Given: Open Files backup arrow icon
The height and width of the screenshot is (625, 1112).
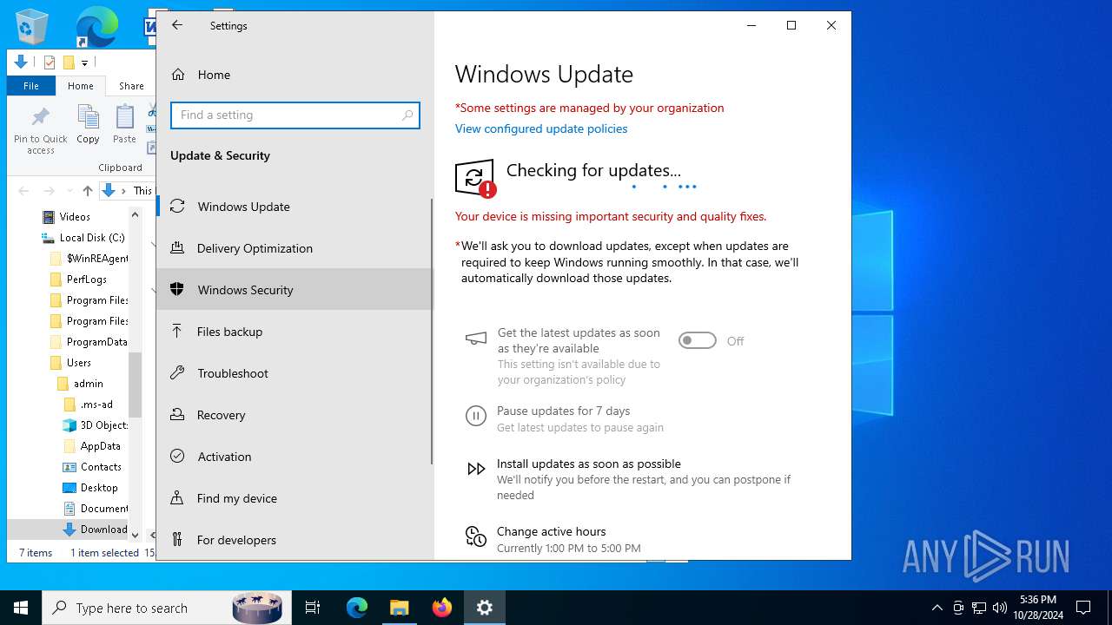Looking at the screenshot, I should [x=177, y=332].
